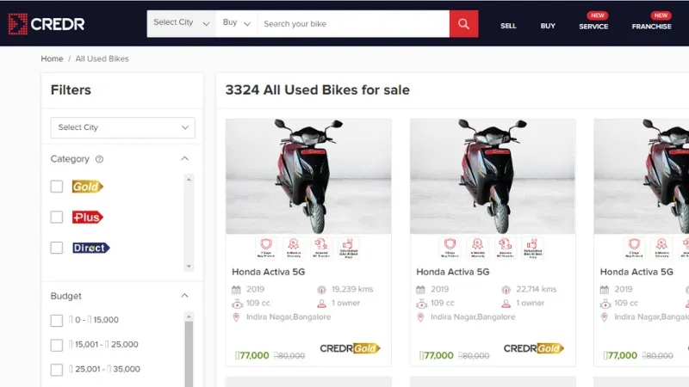Click 77,000 price on second card

tap(437, 355)
